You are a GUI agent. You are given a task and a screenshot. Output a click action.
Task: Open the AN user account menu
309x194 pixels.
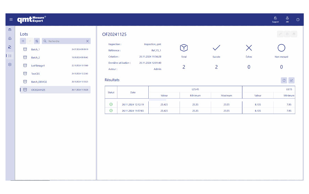(x=287, y=19)
